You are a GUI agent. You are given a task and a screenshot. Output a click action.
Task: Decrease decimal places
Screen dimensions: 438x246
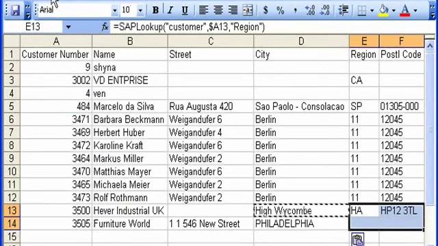tap(325, 10)
